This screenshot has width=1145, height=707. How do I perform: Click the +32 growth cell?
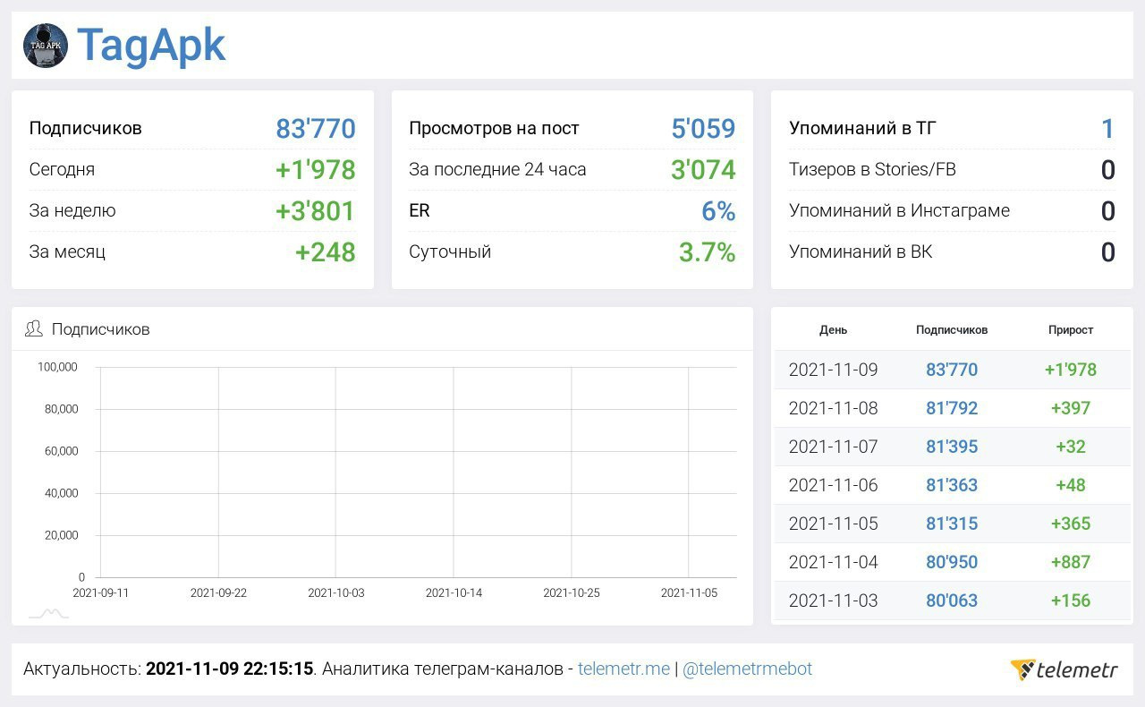click(1071, 447)
